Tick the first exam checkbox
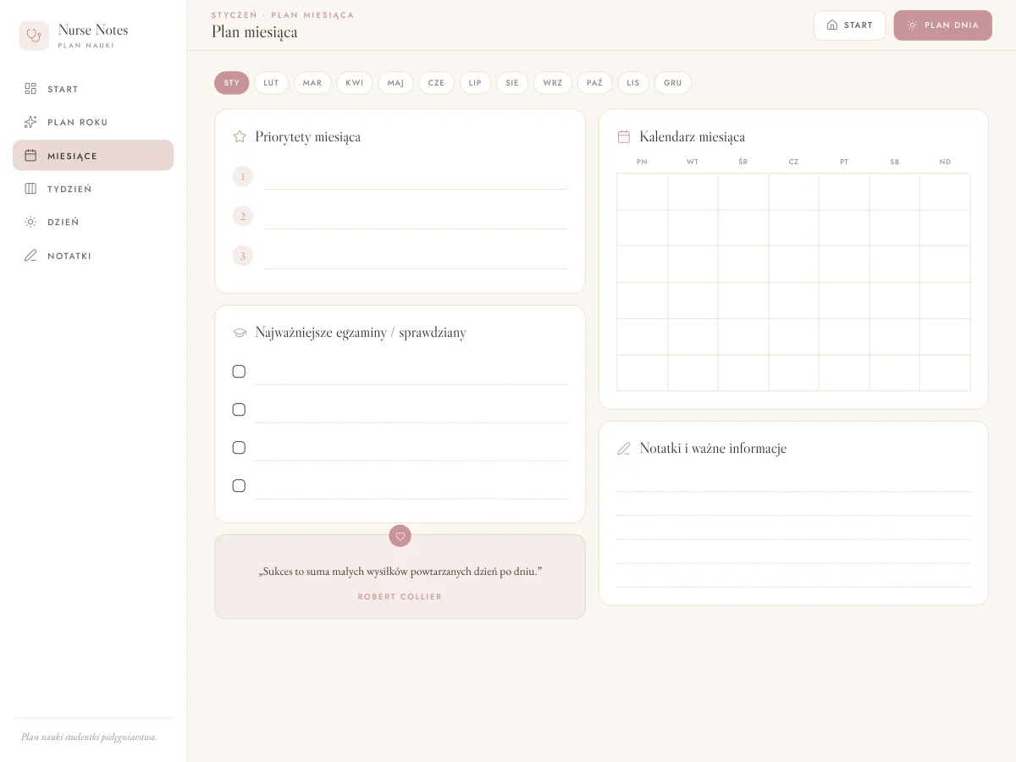Image resolution: width=1016 pixels, height=762 pixels. pyautogui.click(x=239, y=372)
